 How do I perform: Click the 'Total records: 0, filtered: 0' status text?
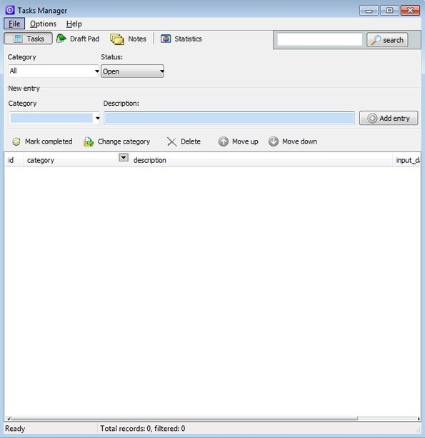coord(143,429)
